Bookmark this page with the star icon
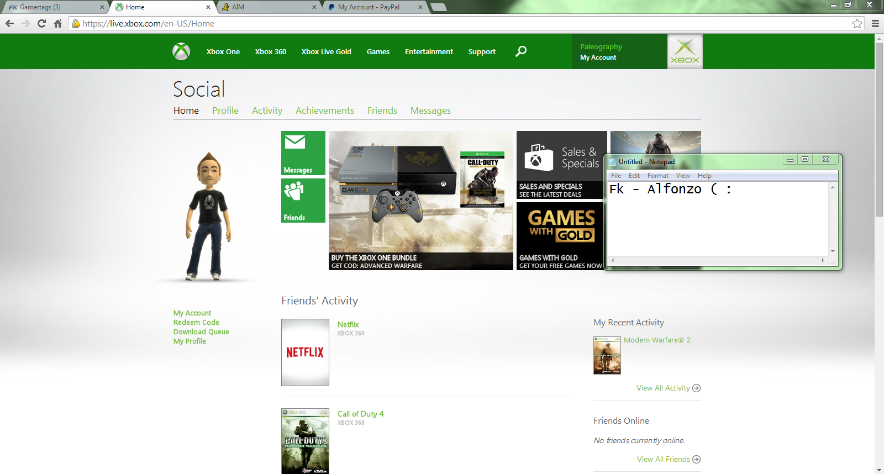This screenshot has width=884, height=474. (857, 23)
